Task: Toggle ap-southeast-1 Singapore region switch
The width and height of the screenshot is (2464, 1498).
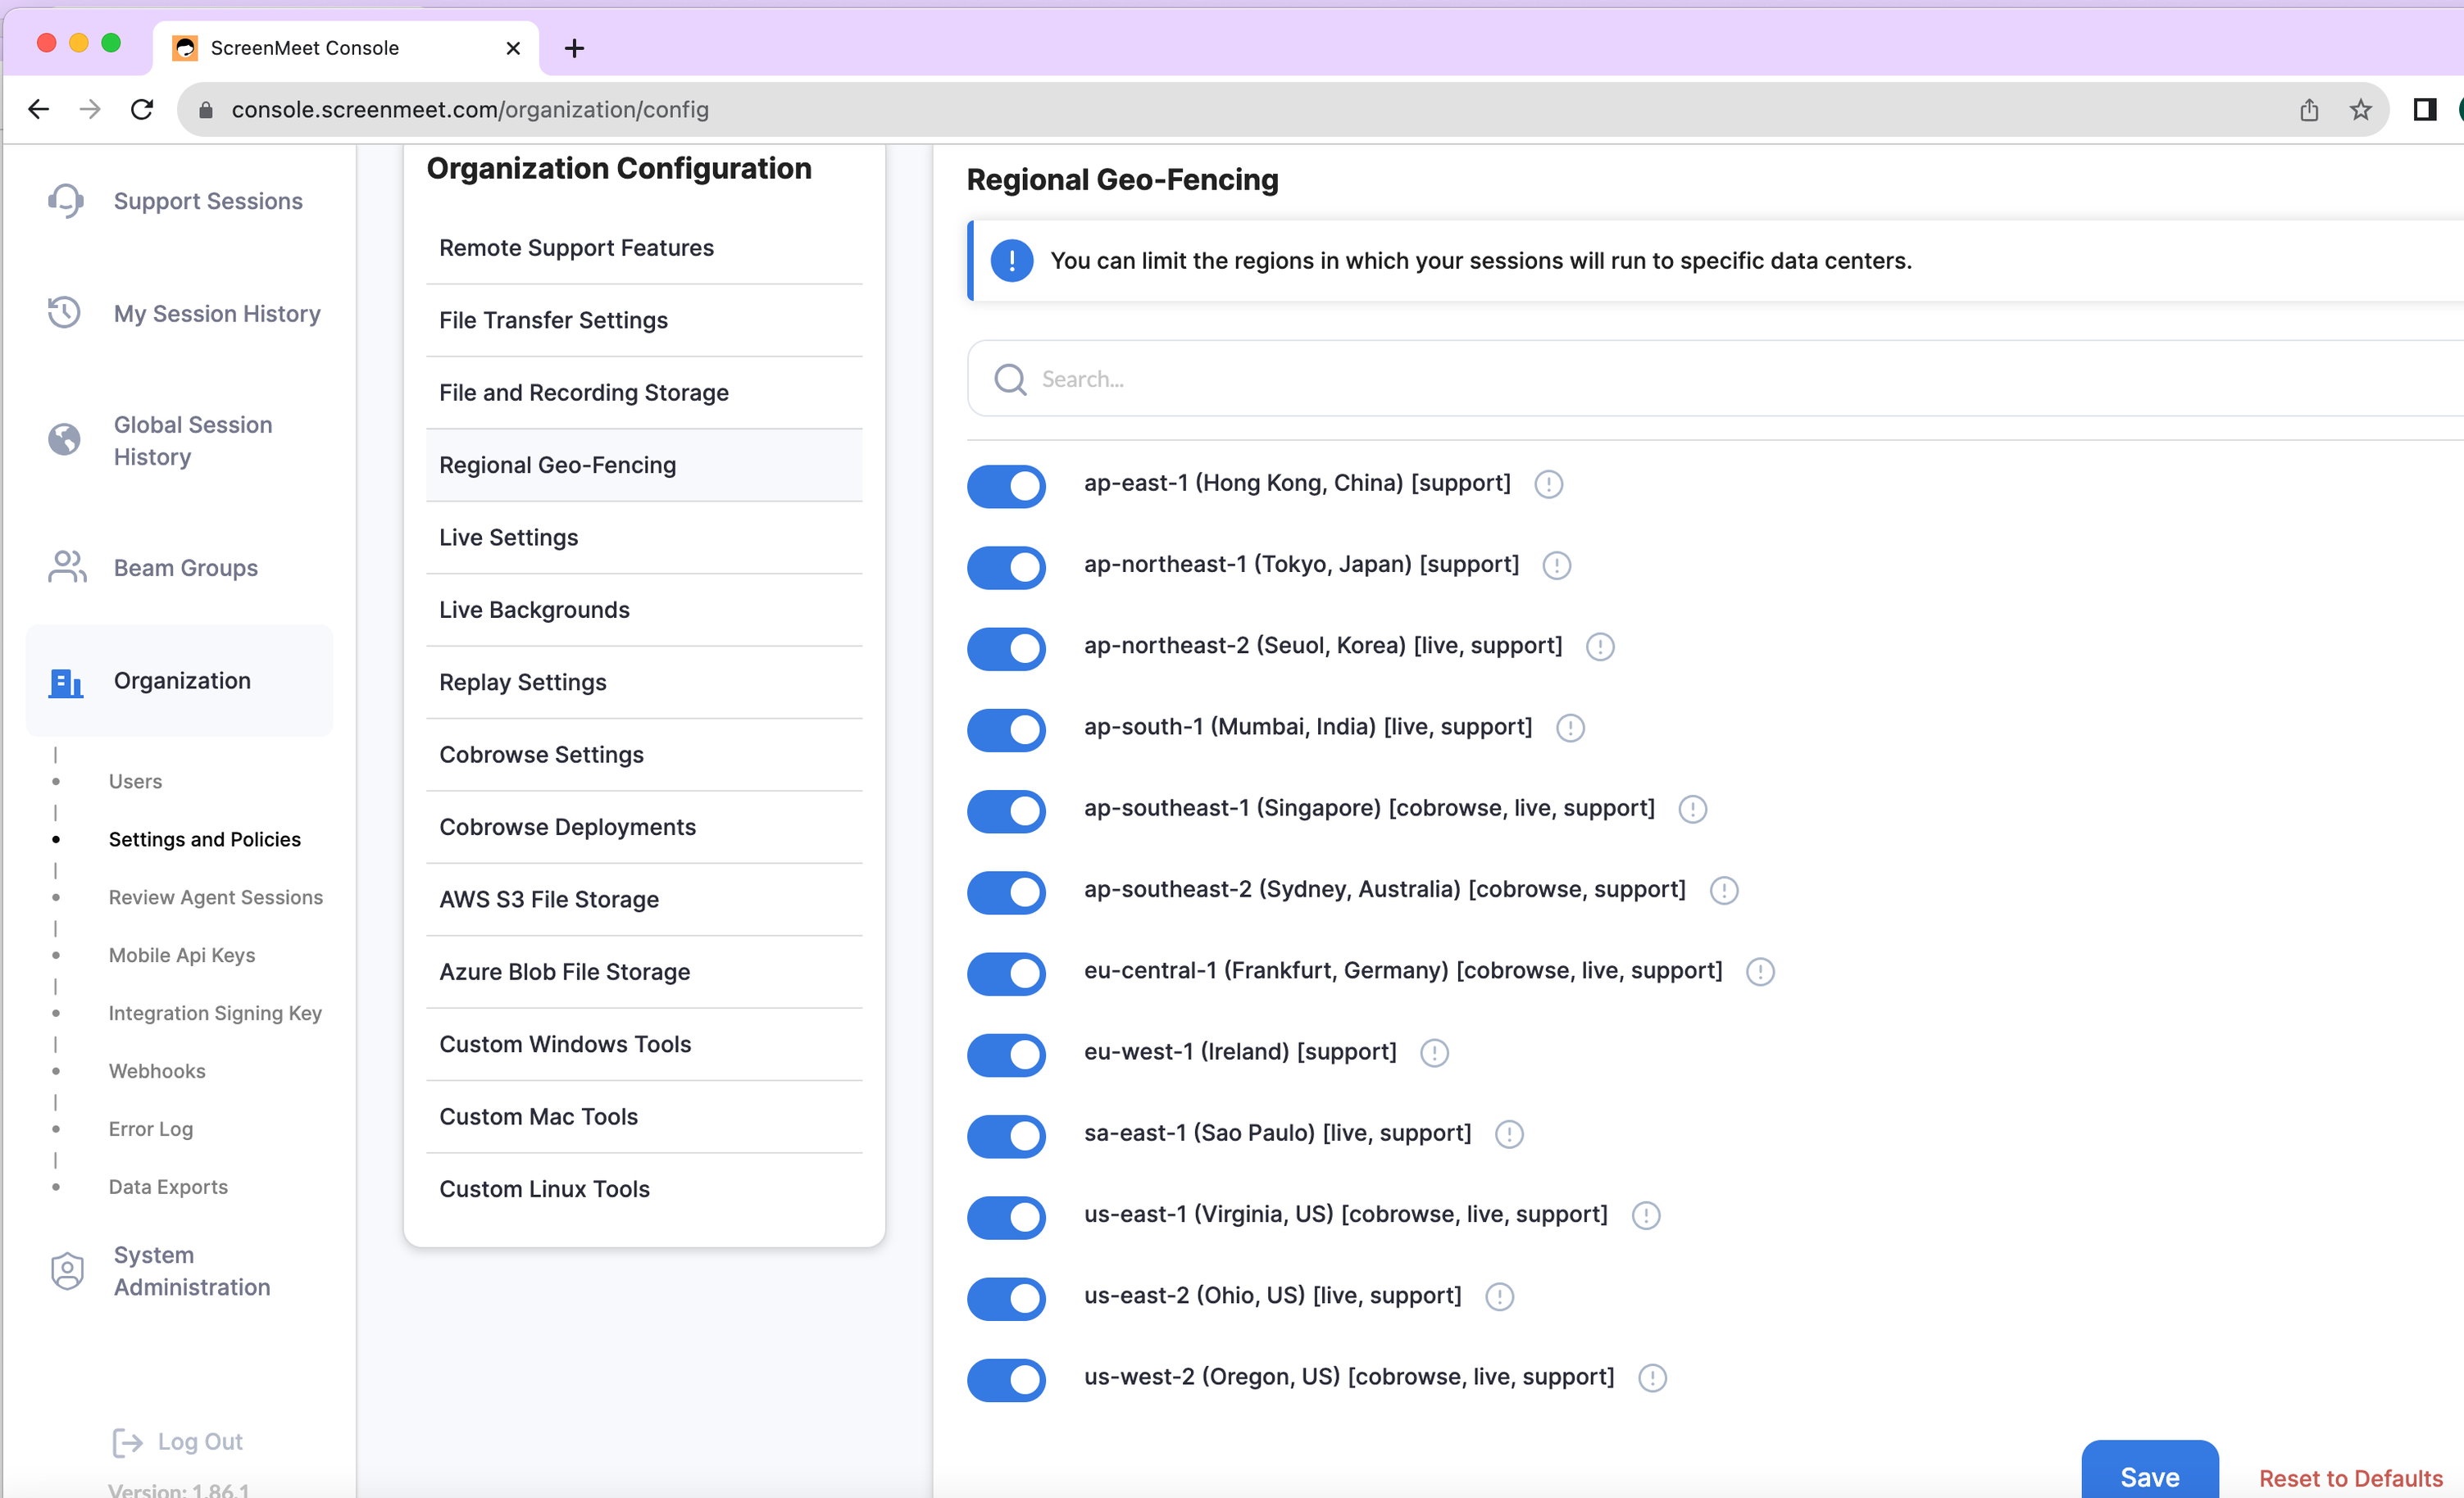Action: (x=1006, y=810)
